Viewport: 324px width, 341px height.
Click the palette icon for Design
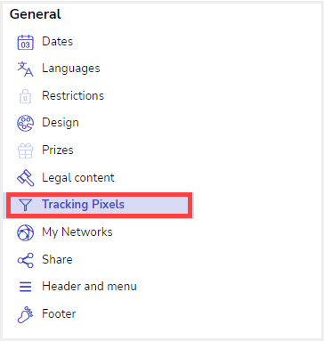pyautogui.click(x=25, y=123)
